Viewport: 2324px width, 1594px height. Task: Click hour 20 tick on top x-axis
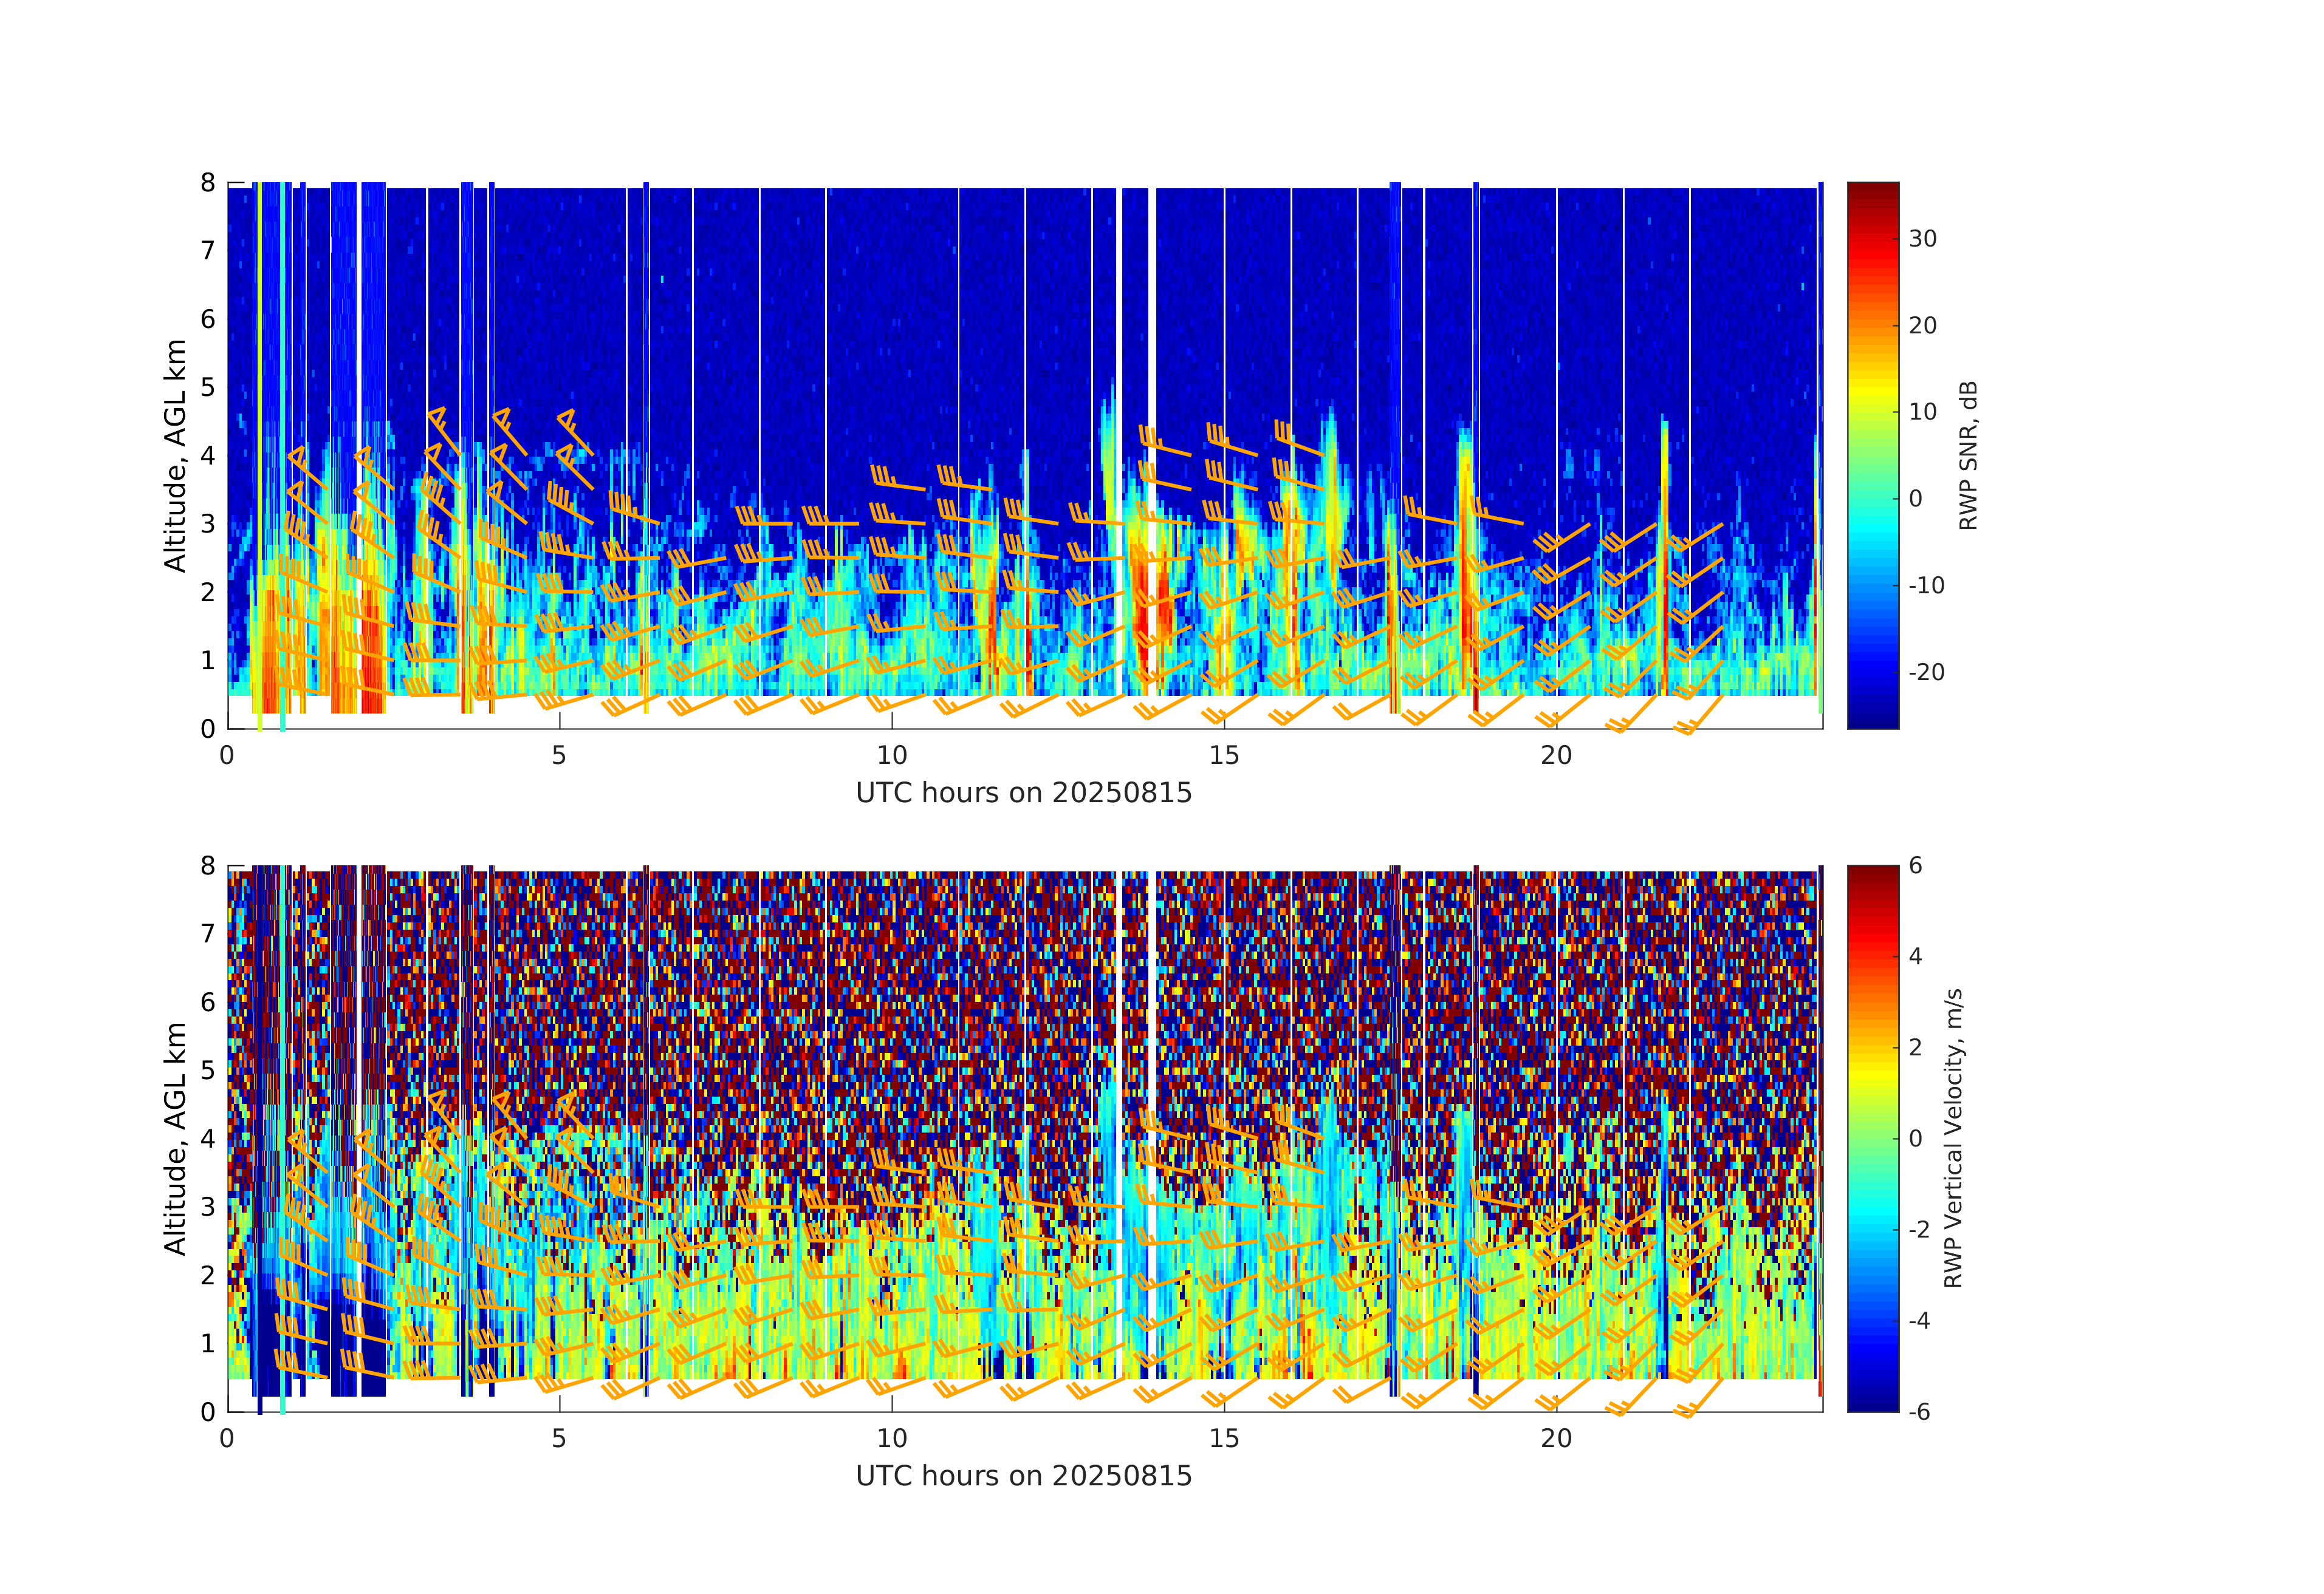click(1556, 755)
